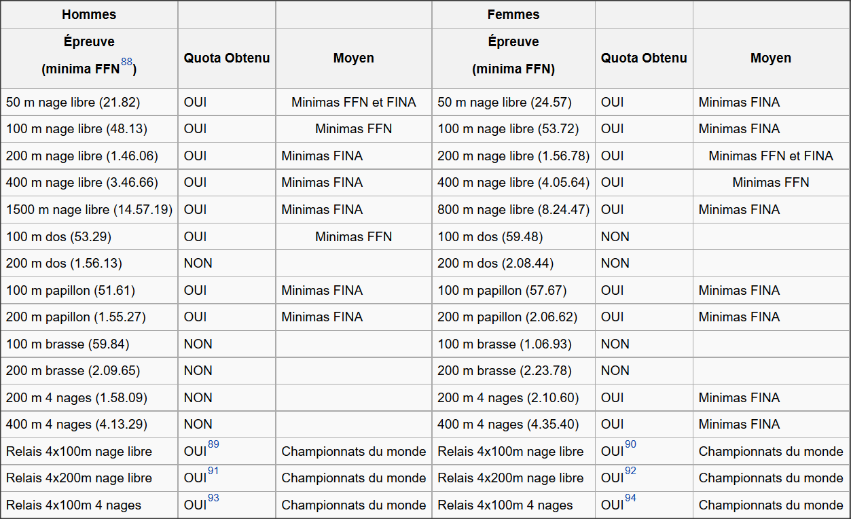Click the 1500 m nage libre (14.57.19) cell
851x519 pixels.
[89, 209]
